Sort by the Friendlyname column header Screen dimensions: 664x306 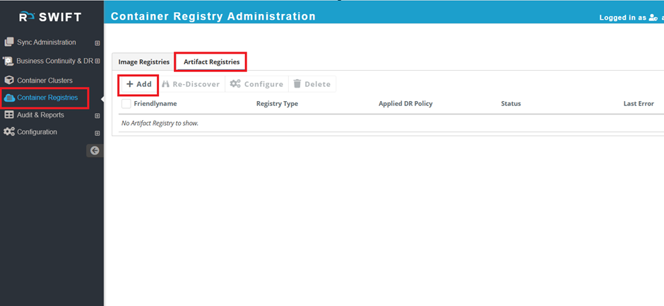point(155,103)
